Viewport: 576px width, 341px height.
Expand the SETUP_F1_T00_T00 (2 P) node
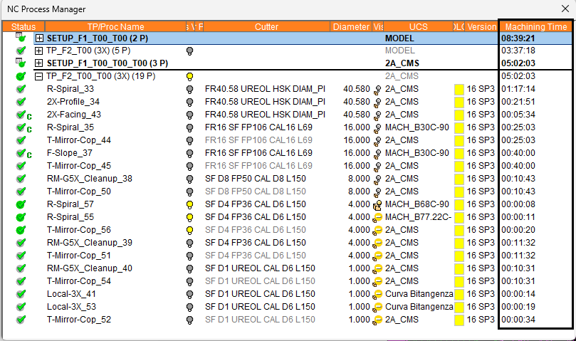point(39,38)
